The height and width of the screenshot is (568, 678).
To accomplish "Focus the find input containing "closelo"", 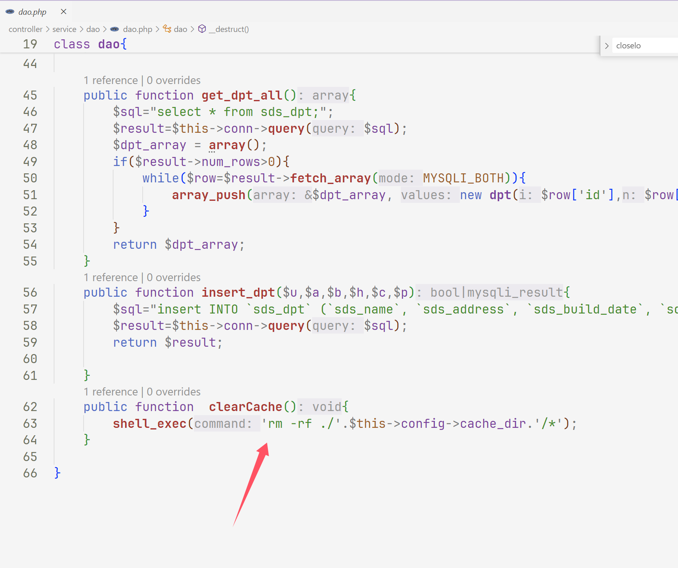I will click(644, 46).
